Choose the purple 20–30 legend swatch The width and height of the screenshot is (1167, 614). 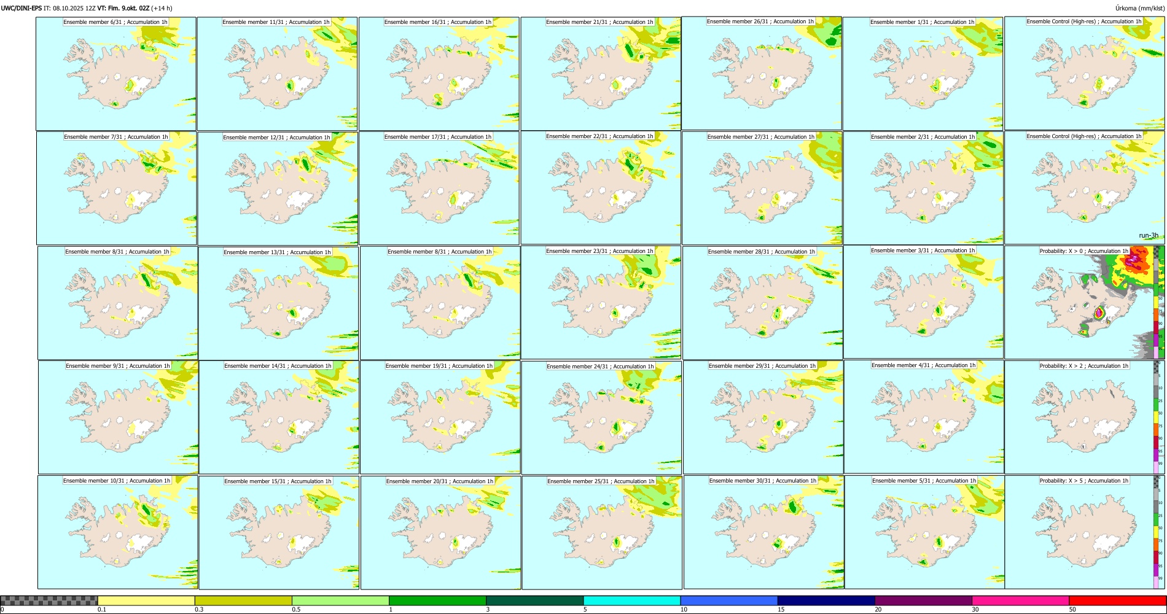click(923, 600)
